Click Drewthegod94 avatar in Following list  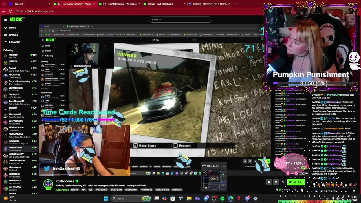(5, 102)
